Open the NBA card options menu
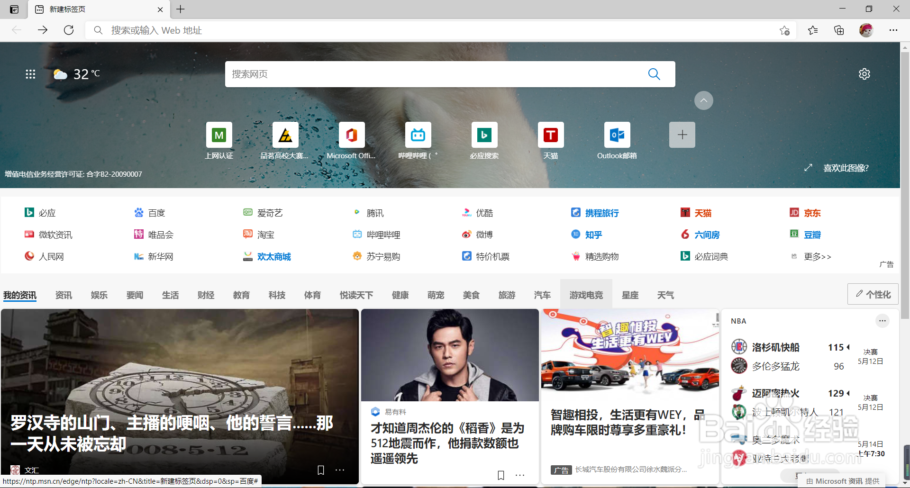Viewport: 910px width, 488px height. tap(882, 321)
